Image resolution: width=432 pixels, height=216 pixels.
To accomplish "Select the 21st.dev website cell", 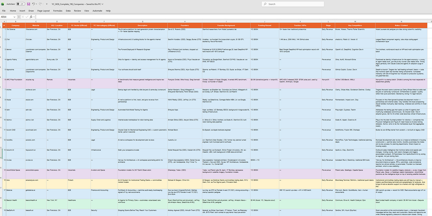I will [x=36, y=43].
